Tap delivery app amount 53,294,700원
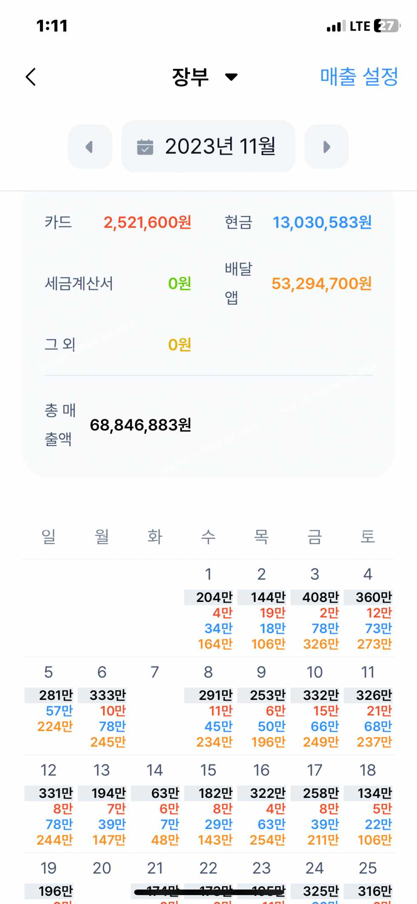This screenshot has height=904, width=417. pyautogui.click(x=322, y=283)
